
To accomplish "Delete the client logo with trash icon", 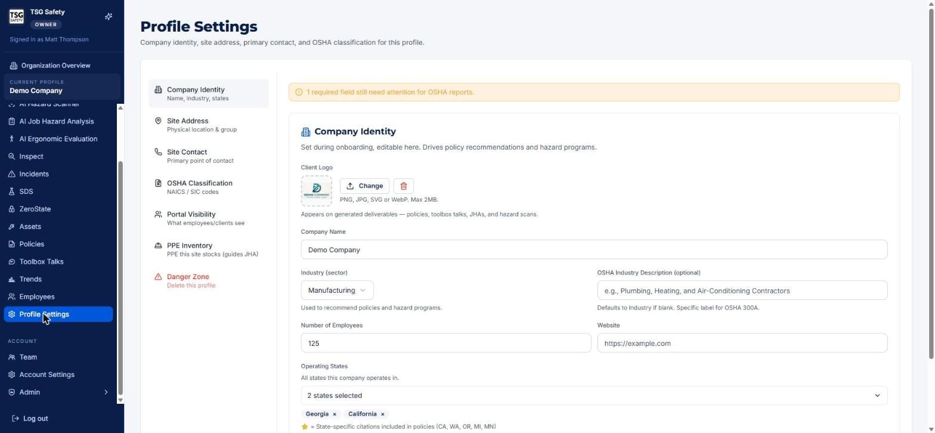I will pos(404,186).
